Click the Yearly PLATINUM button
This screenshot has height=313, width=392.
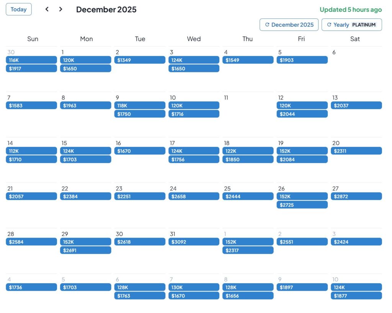coord(351,25)
